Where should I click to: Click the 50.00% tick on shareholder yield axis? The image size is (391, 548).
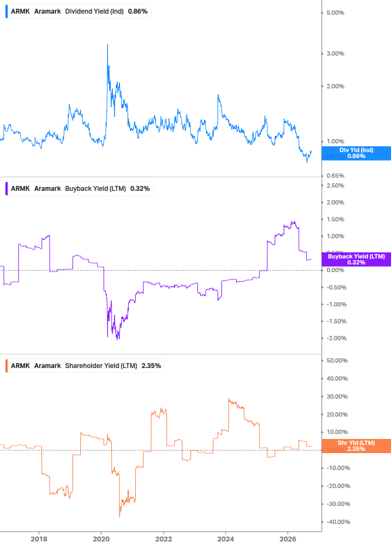[x=337, y=360]
